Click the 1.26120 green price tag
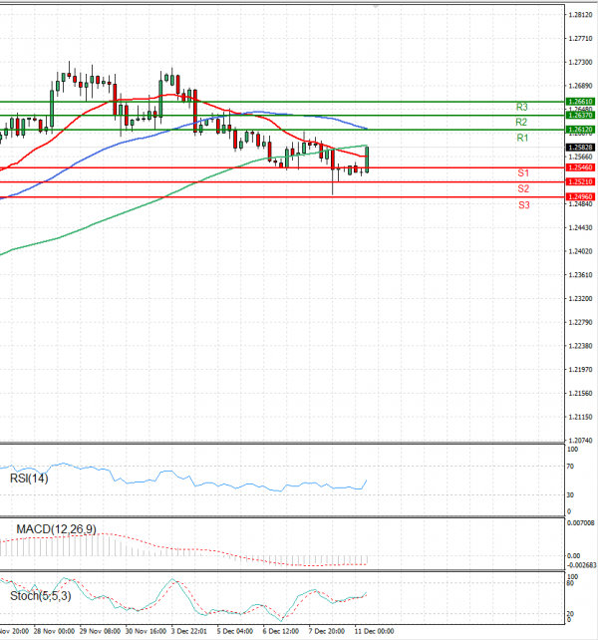Viewport: 598px width, 640px height. point(580,130)
